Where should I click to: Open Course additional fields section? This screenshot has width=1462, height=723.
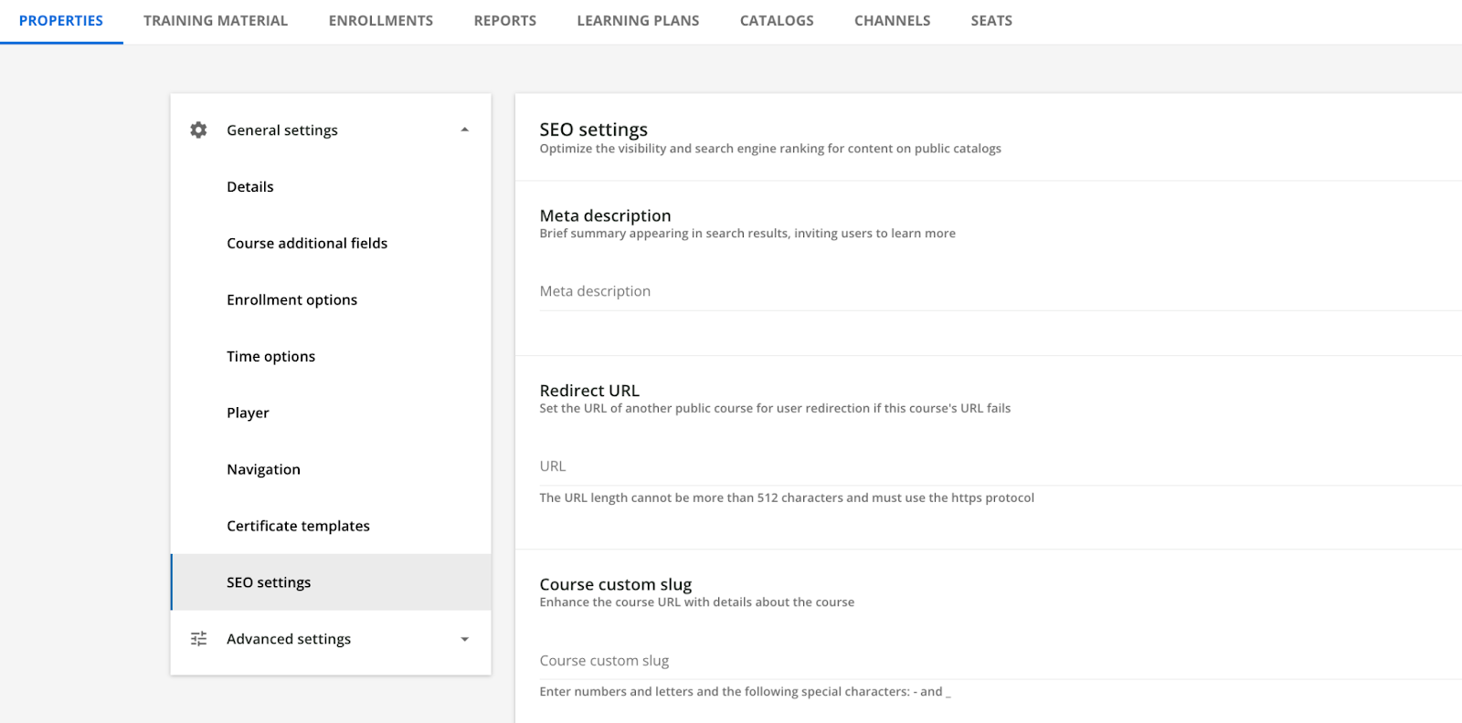[307, 244]
